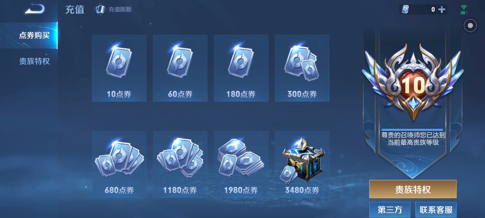Screen dimensions: 485x218
Task: Select the 60点券 coupon pack
Action: point(180,68)
